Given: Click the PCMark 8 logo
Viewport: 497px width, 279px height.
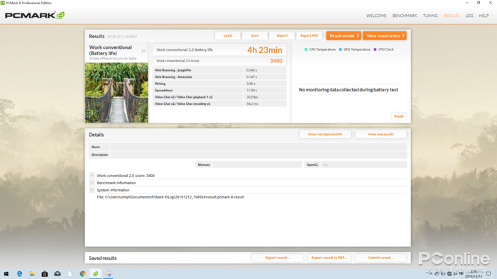Looking at the screenshot, I should coord(35,15).
